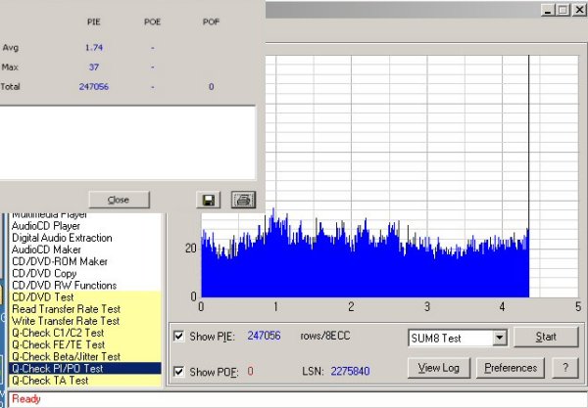Close the PIE/POE statistics dialog

click(x=119, y=200)
